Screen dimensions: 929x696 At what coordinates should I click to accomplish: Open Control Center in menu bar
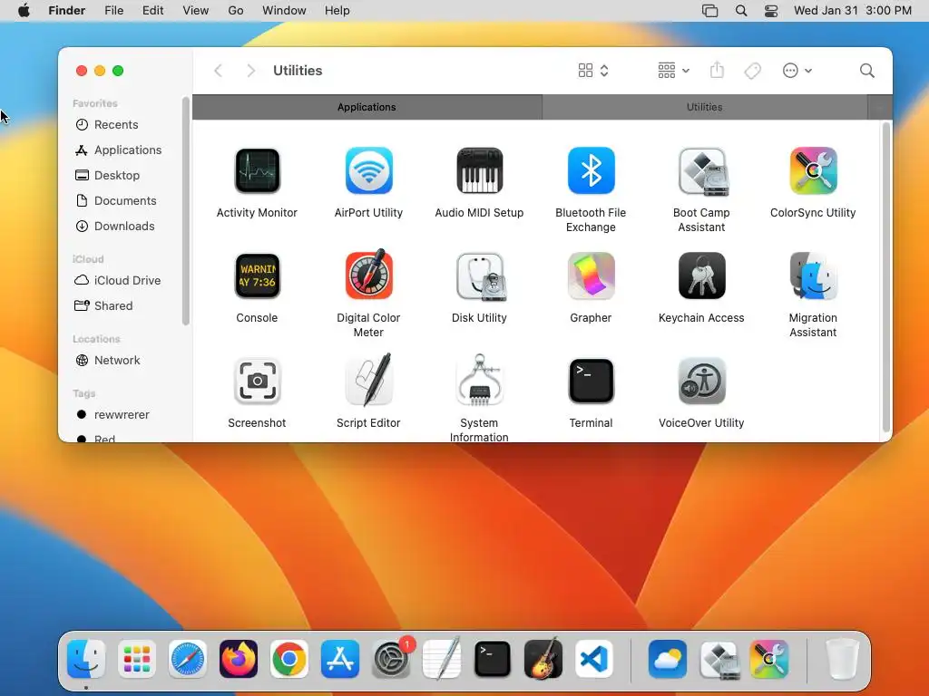pos(771,11)
